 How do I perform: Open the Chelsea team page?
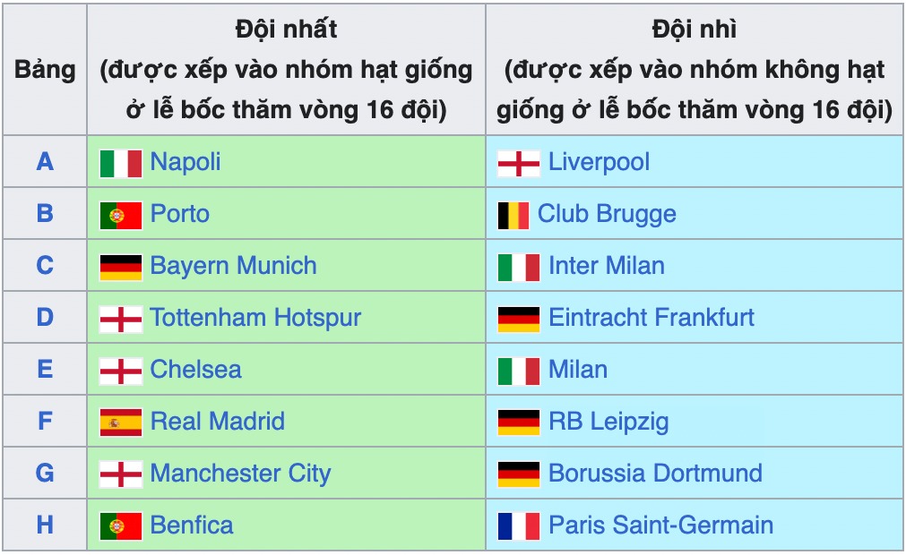click(195, 370)
